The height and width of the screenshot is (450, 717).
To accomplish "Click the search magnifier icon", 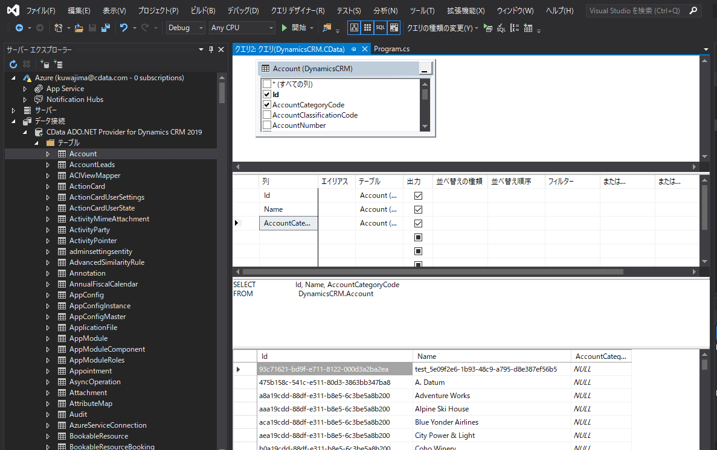I will [x=693, y=10].
